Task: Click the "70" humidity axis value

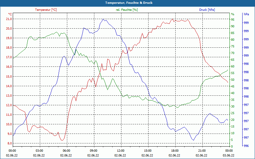Action: tap(233, 53)
